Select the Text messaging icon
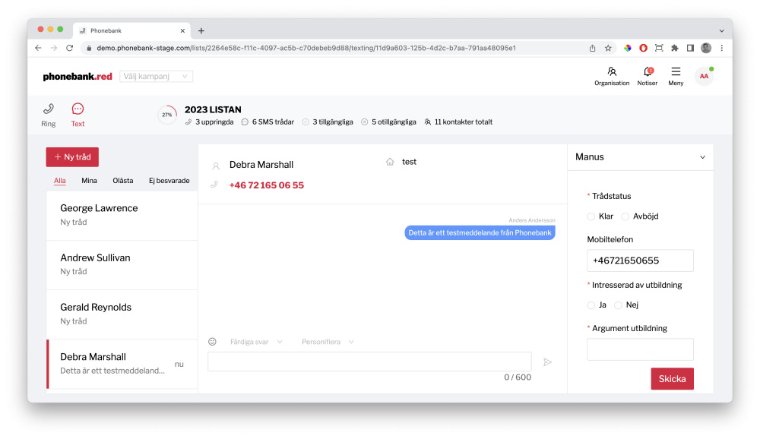 78,110
